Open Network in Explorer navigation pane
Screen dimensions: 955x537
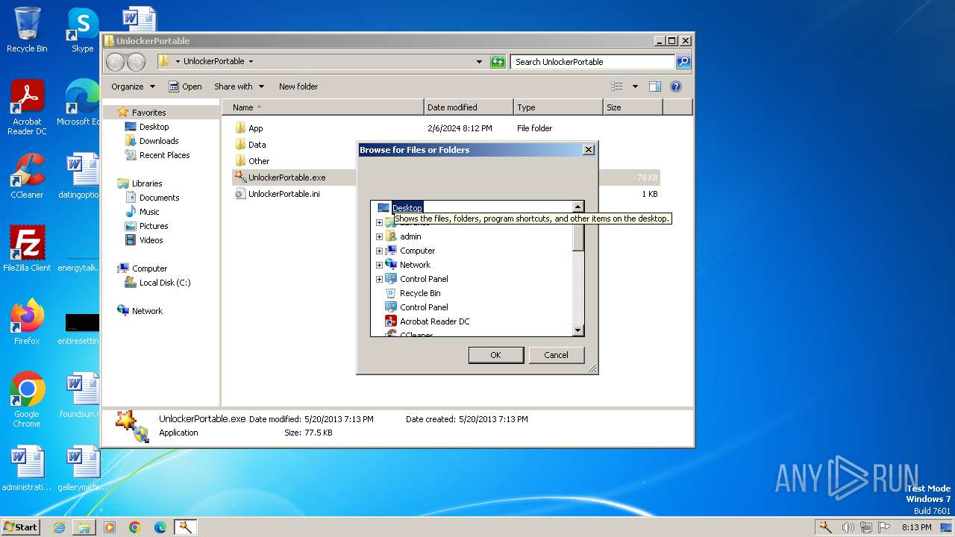click(x=147, y=311)
